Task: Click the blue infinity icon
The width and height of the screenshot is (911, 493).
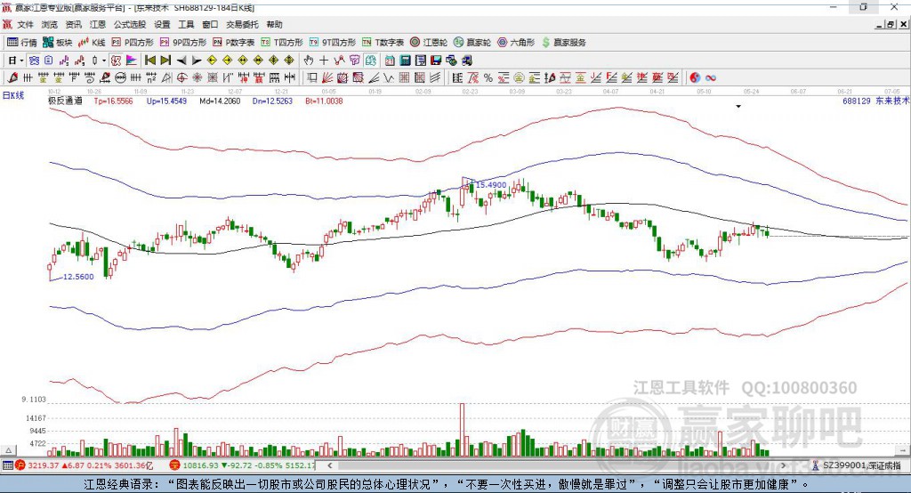Action: coord(711,77)
